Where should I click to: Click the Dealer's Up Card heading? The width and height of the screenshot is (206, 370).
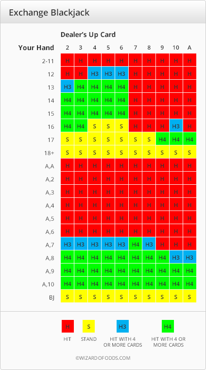tap(88, 35)
